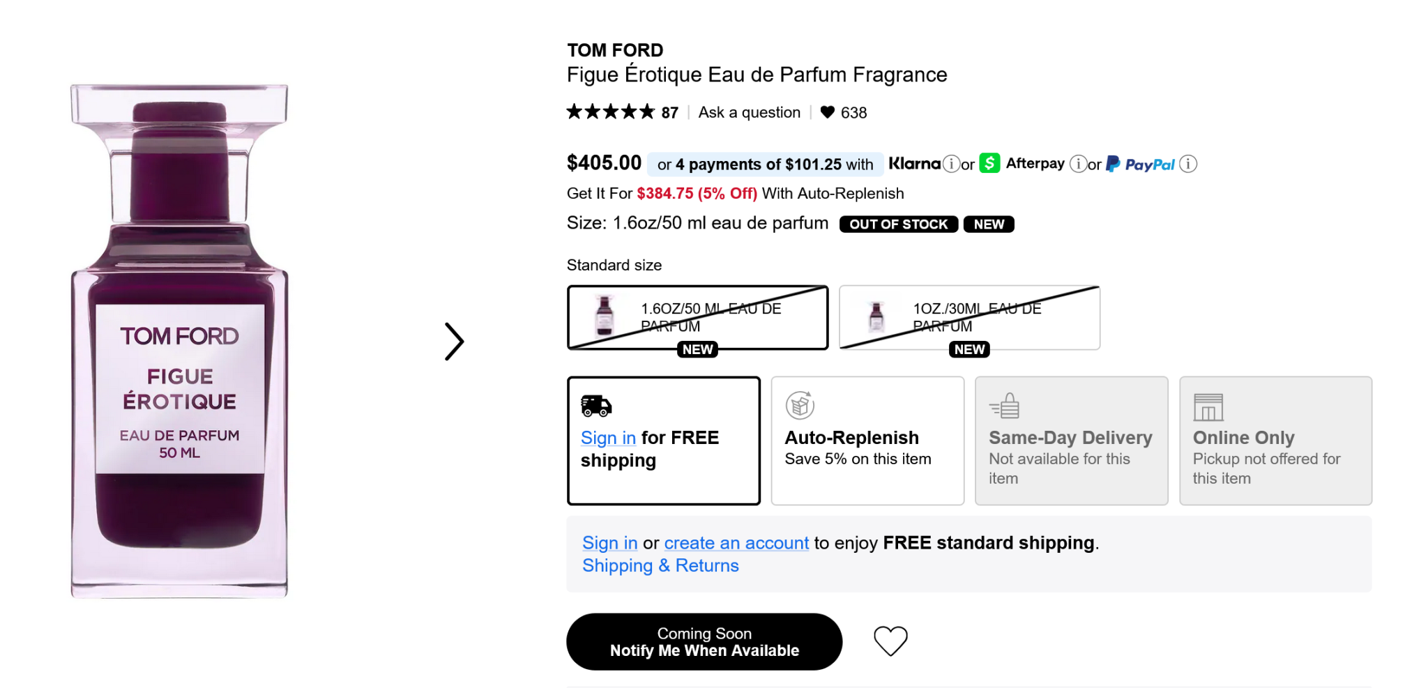Image resolution: width=1428 pixels, height=688 pixels.
Task: Click the Tom Ford perfume bottle image
Action: pyautogui.click(x=179, y=342)
